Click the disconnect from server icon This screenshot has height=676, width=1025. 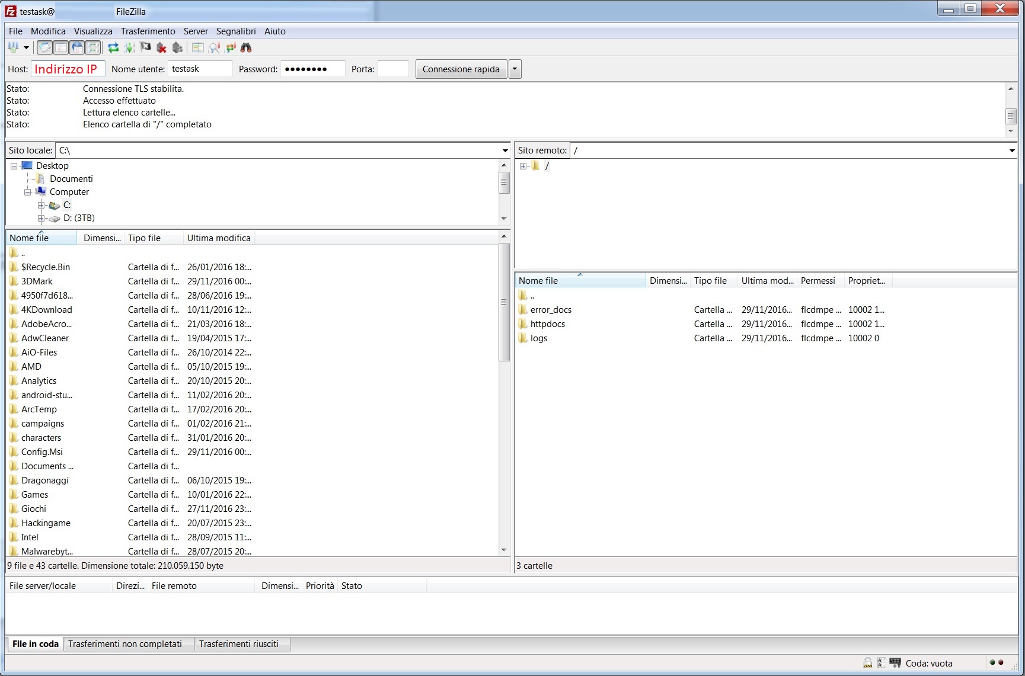click(161, 47)
